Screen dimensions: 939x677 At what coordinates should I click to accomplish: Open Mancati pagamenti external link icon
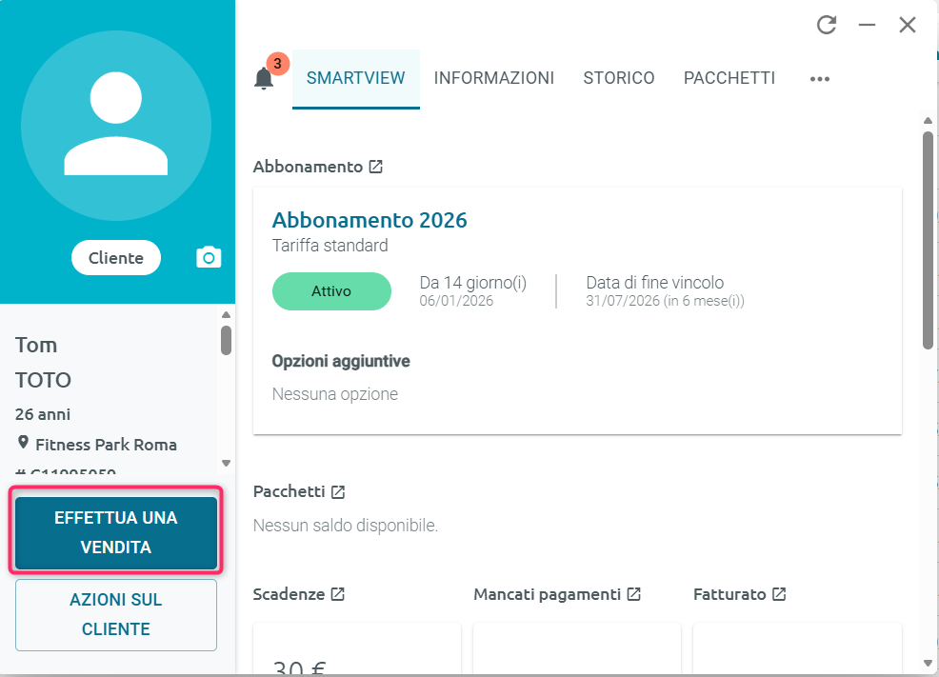coord(633,594)
